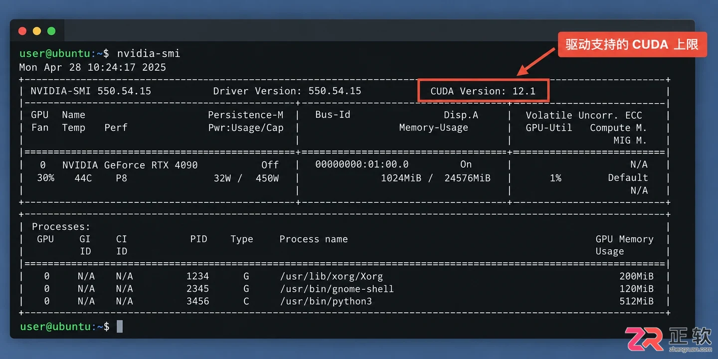
Task: Select the NVIDIA GeForce RTX 4090 name
Action: tap(130, 165)
